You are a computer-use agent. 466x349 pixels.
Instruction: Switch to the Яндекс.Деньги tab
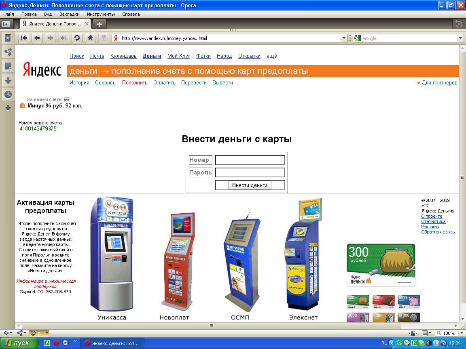click(55, 24)
